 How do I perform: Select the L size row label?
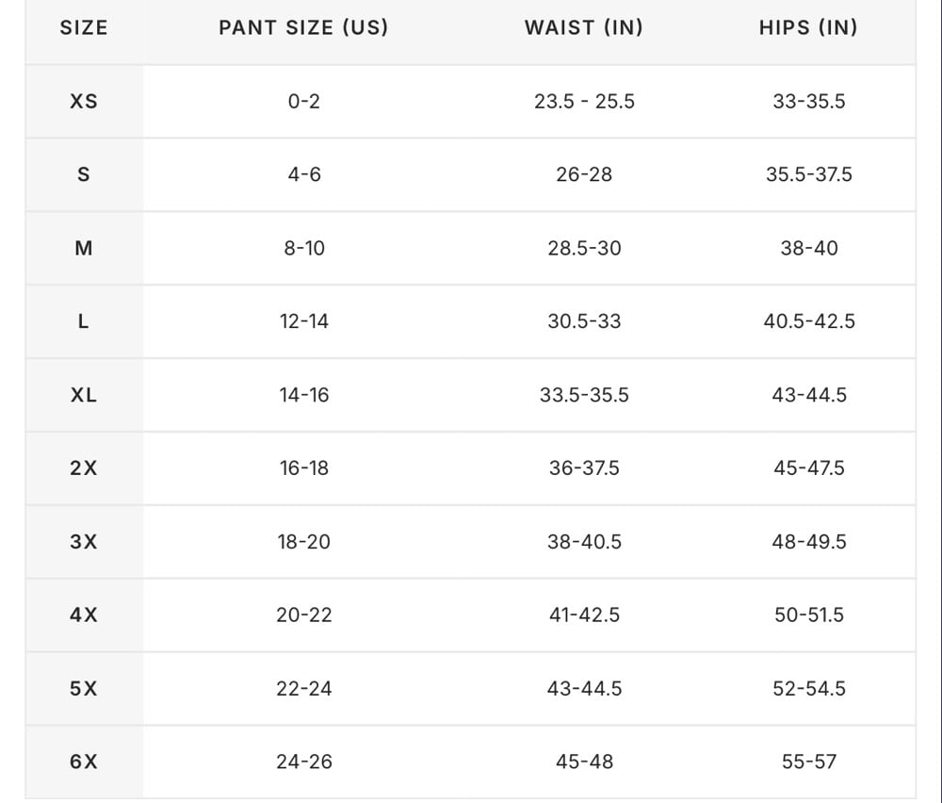tap(84, 321)
